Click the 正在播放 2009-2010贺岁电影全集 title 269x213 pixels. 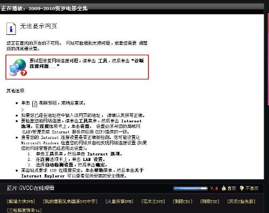[44, 9]
